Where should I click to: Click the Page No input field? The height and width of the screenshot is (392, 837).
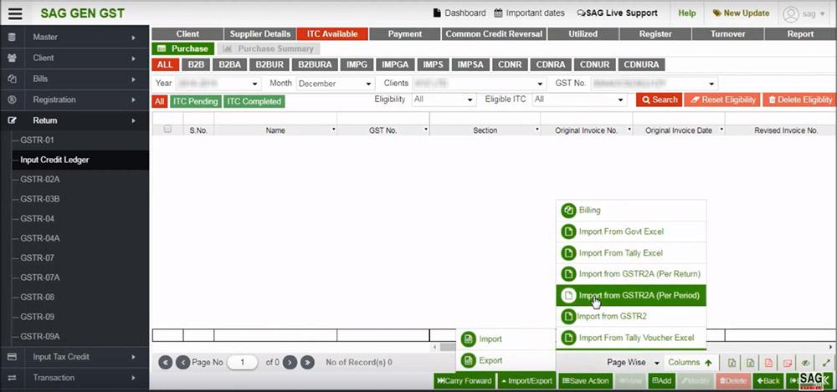(x=243, y=363)
